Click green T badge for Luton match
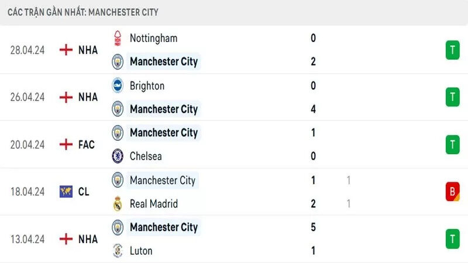The height and width of the screenshot is (263, 468). 452,239
